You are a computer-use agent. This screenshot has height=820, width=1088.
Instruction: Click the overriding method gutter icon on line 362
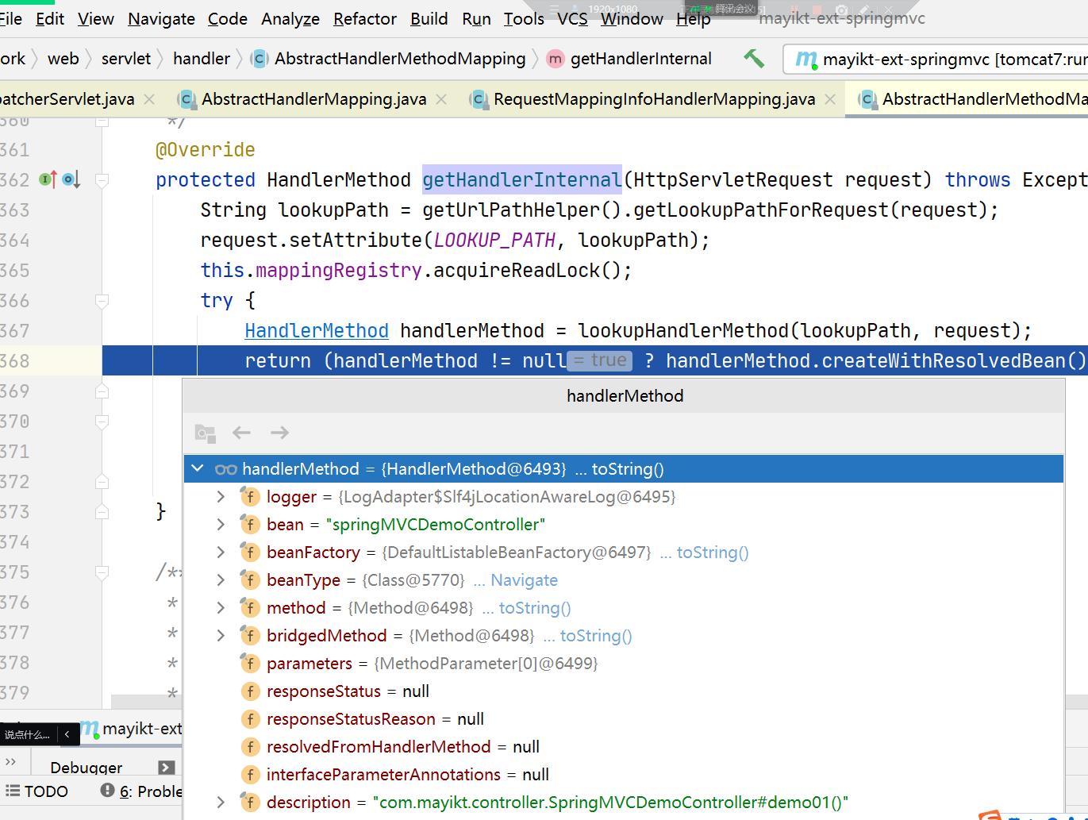[x=71, y=180]
